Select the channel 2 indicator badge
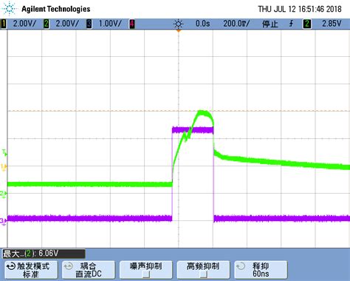Screen dimensions: 350x281 tap(46, 24)
